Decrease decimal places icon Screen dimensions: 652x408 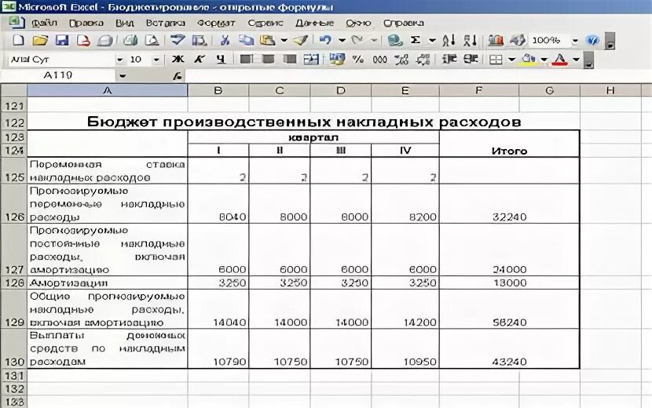[x=423, y=60]
